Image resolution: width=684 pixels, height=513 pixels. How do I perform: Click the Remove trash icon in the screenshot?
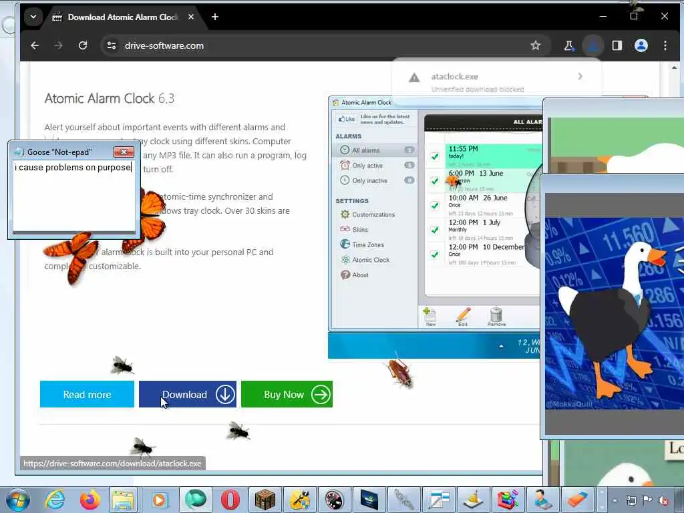click(496, 316)
